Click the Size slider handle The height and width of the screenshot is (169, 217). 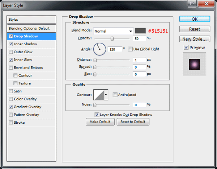coord(95,74)
